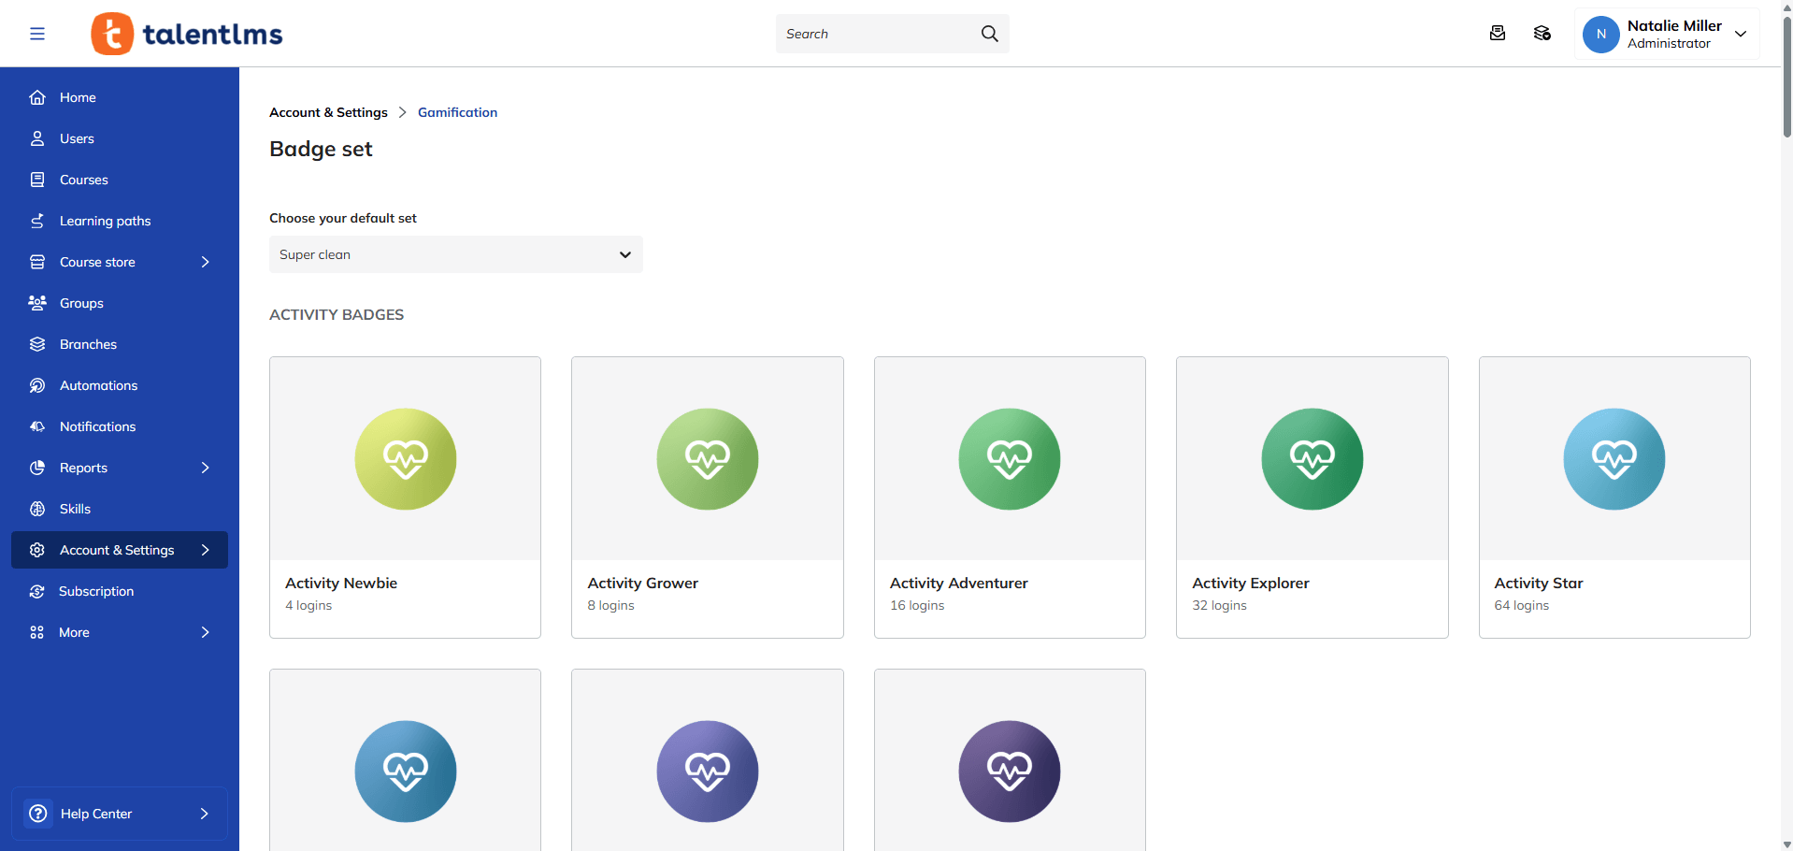Image resolution: width=1793 pixels, height=851 pixels.
Task: Open the Choose your default set dropdown
Action: [455, 254]
